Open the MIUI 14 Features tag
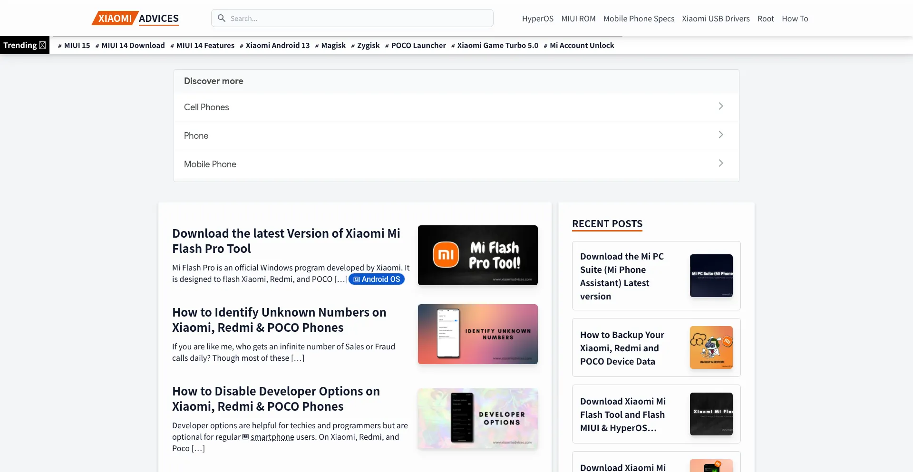 coord(203,46)
